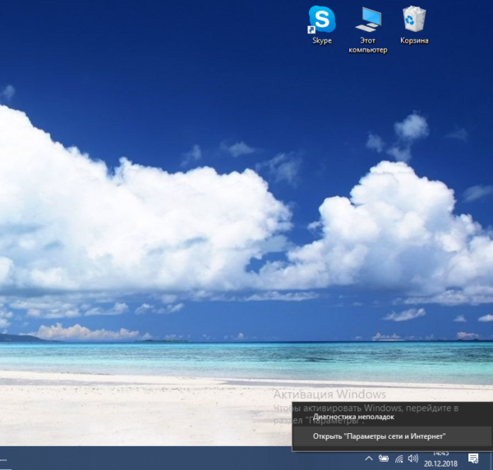Show hidden tray icons chevron
Image resolution: width=493 pixels, height=470 pixels.
click(369, 459)
